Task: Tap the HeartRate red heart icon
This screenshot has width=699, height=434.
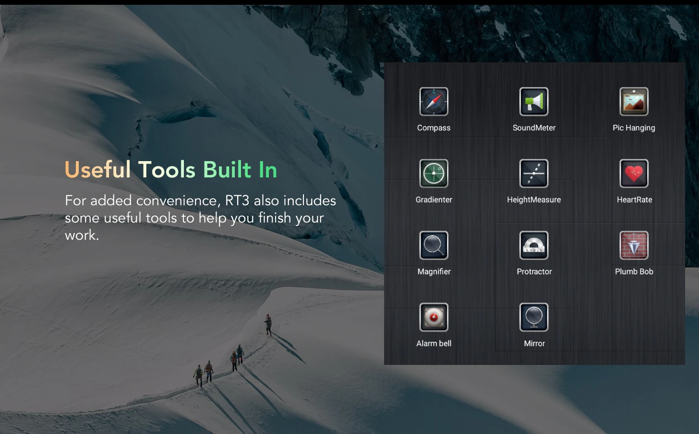Action: (x=634, y=174)
